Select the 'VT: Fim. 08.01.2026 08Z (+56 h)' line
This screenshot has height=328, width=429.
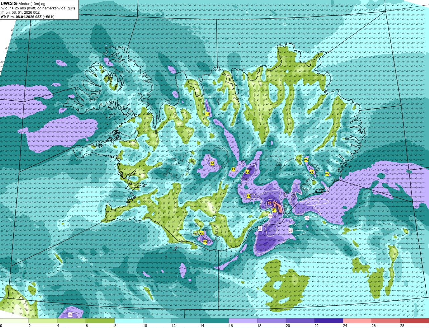[x=28, y=16]
